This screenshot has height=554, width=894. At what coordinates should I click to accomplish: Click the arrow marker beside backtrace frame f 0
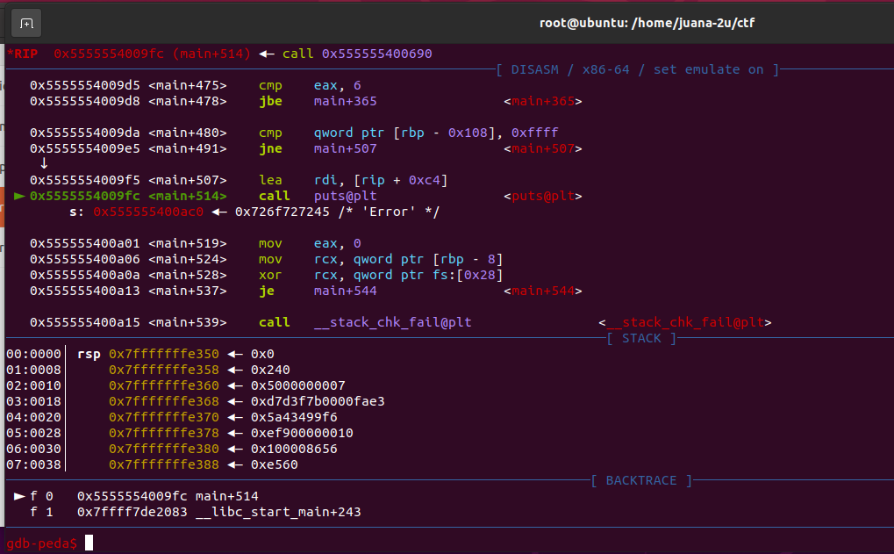coord(19,496)
